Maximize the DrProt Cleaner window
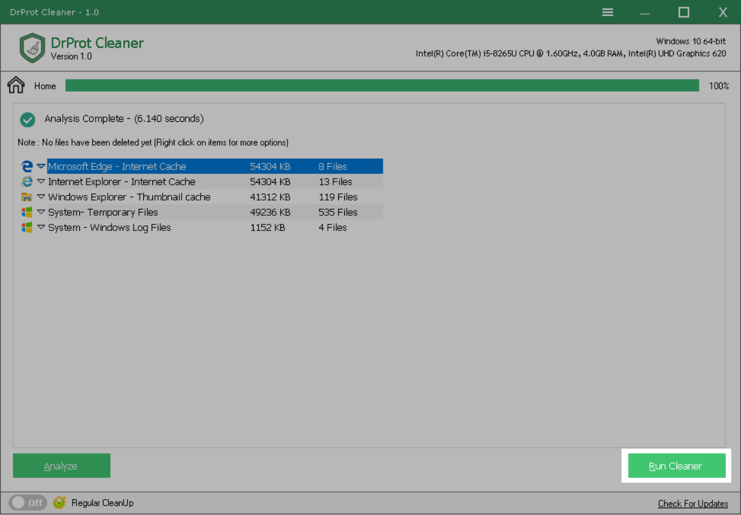The width and height of the screenshot is (741, 515). pos(684,12)
